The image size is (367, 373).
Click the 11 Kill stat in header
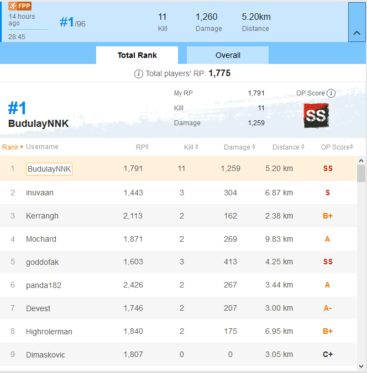click(x=162, y=22)
